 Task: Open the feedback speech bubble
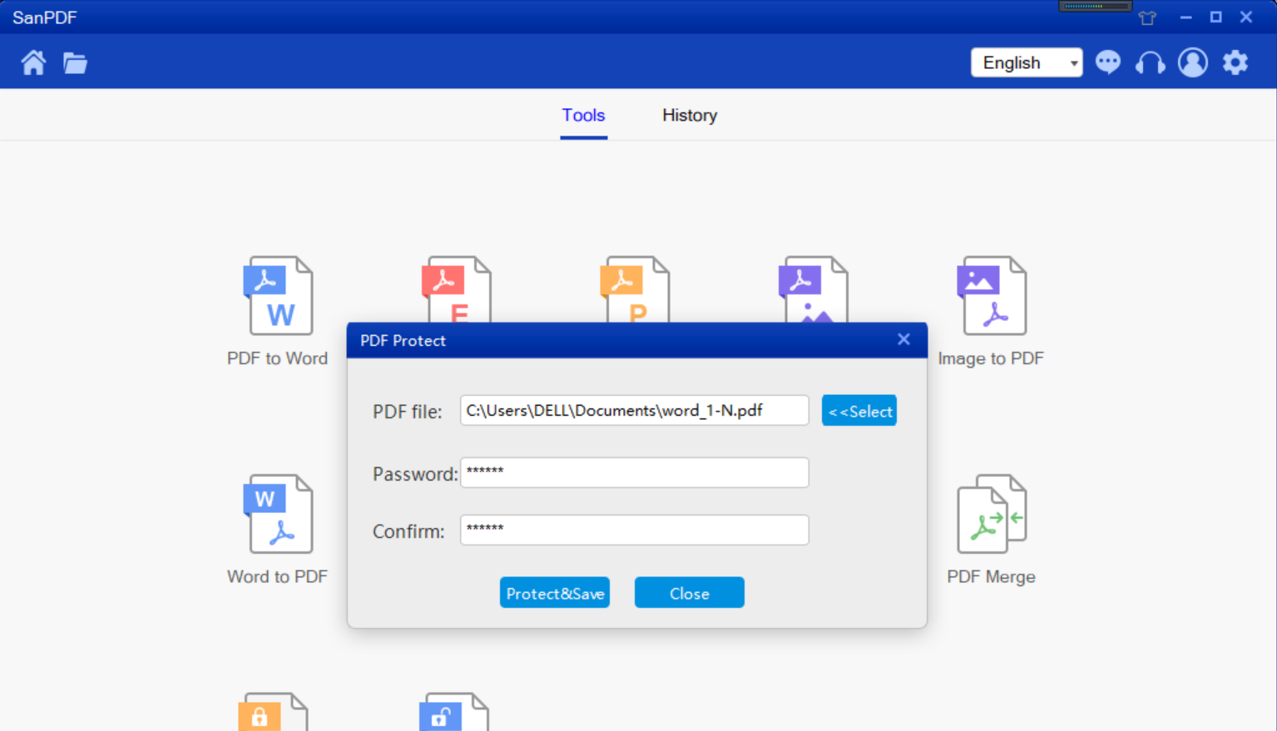[x=1108, y=62]
